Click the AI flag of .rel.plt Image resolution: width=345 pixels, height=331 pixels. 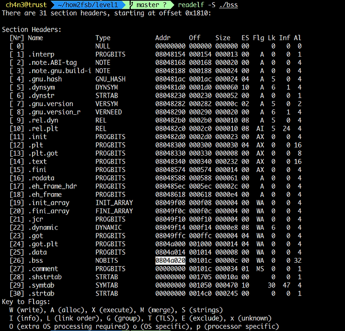(260, 128)
